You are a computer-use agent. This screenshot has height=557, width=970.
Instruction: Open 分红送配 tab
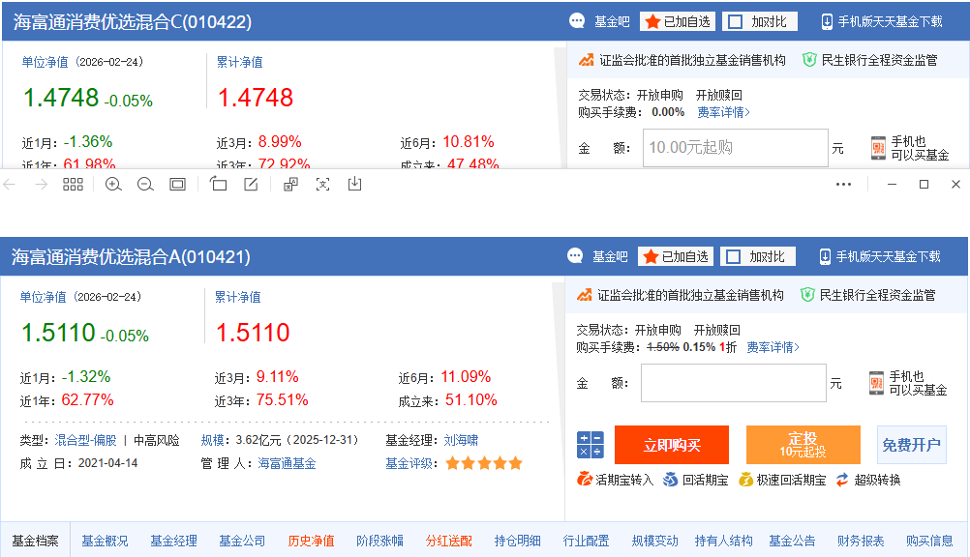click(448, 541)
